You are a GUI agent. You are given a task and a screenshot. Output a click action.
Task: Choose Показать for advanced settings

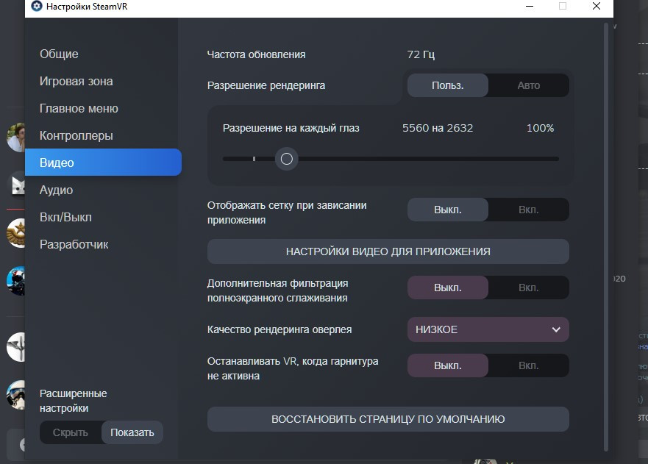pyautogui.click(x=132, y=432)
